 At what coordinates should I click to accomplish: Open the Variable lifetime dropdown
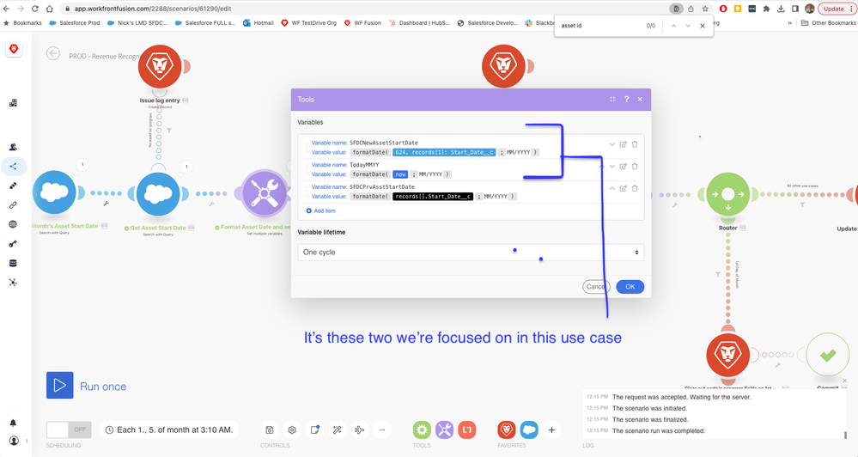(x=471, y=253)
